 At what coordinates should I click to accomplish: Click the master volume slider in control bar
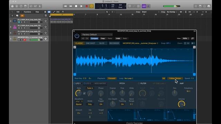click(x=172, y=6)
